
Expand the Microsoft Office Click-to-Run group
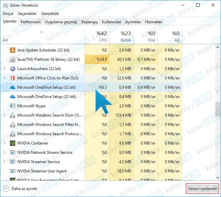[4, 78]
